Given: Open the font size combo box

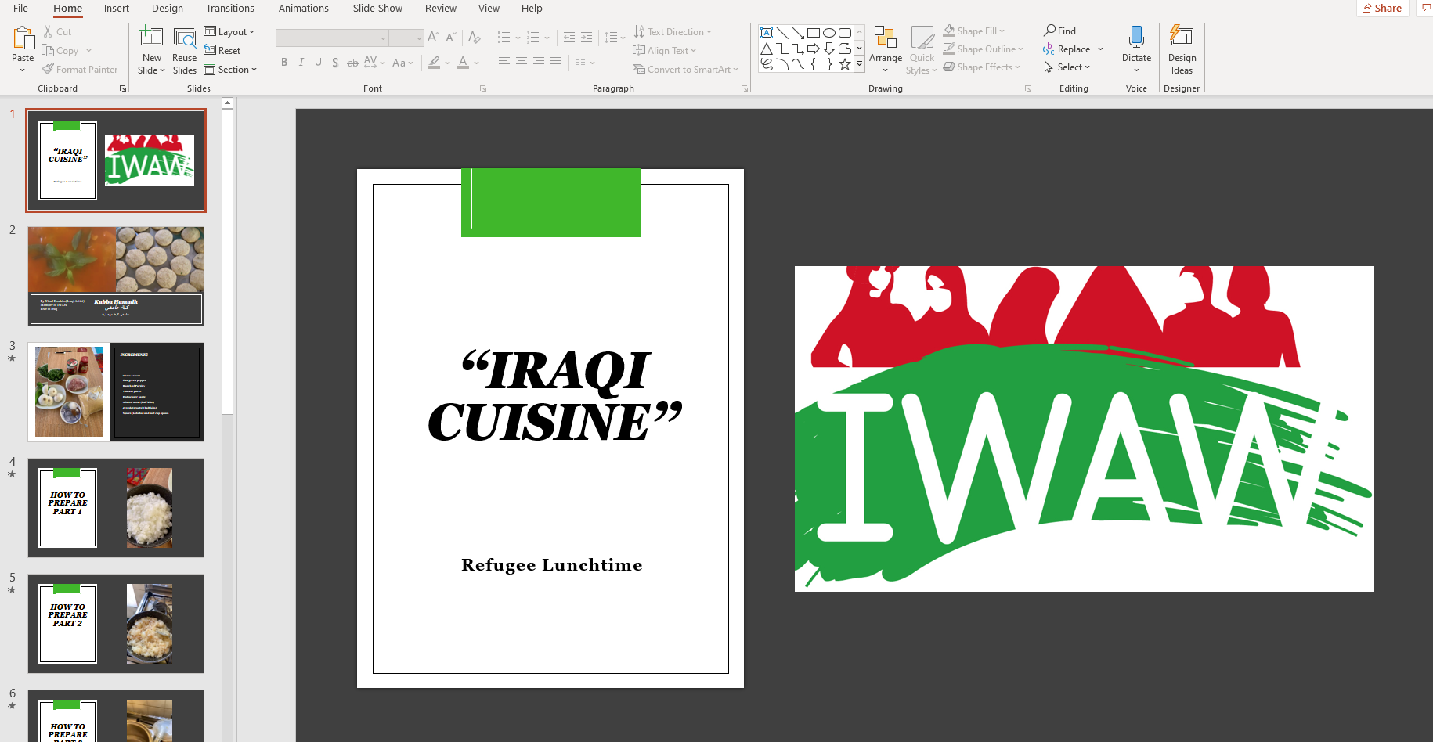Looking at the screenshot, I should 406,38.
